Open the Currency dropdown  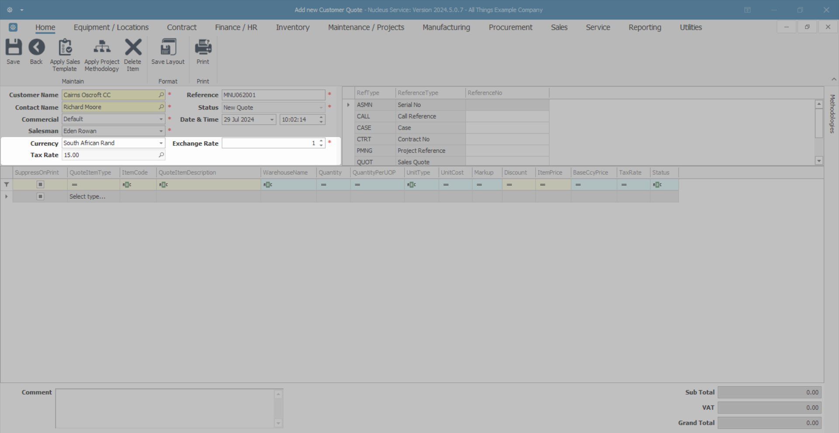pos(161,143)
